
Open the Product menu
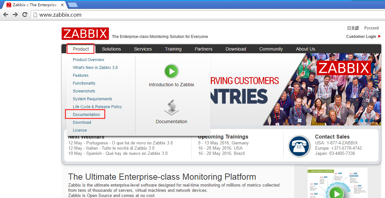pos(81,49)
